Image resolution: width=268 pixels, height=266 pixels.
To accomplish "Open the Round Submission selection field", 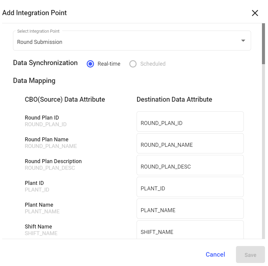I will (x=127, y=42).
